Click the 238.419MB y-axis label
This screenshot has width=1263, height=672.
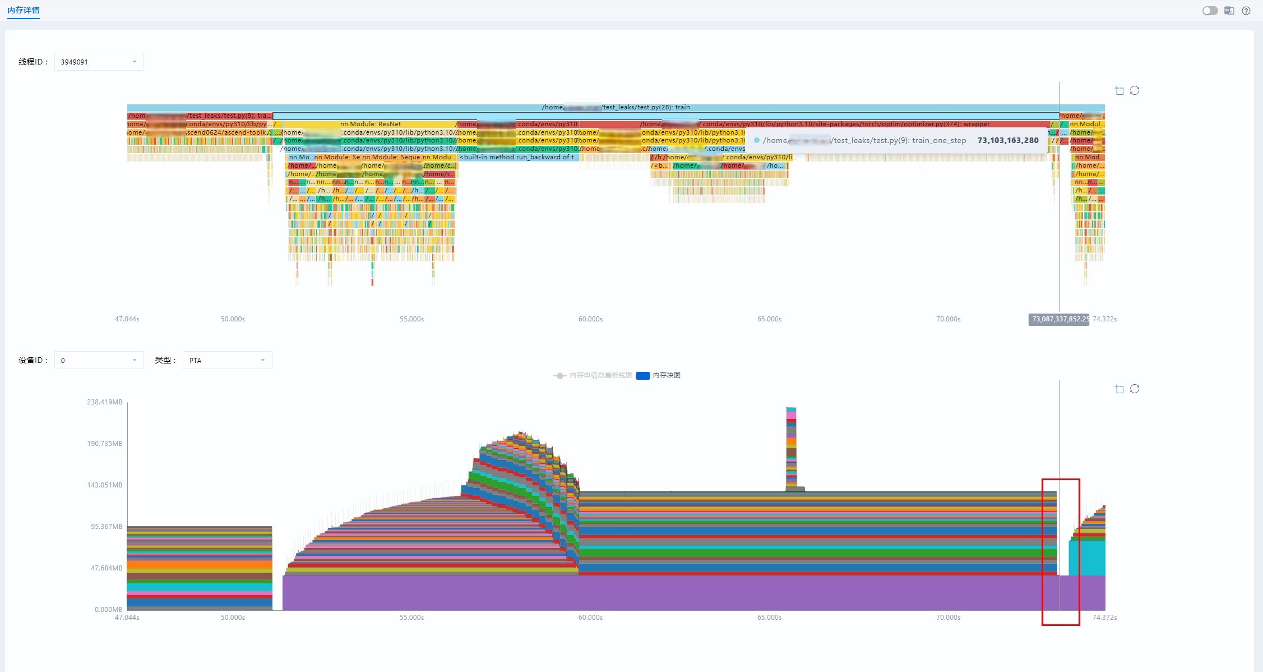[104, 402]
